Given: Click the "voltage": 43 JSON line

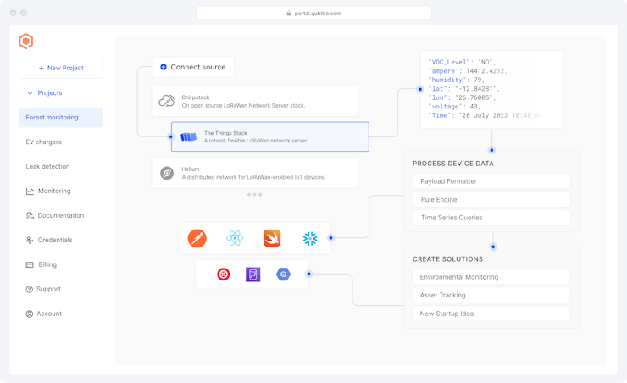Looking at the screenshot, I should click(454, 107).
